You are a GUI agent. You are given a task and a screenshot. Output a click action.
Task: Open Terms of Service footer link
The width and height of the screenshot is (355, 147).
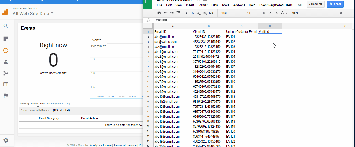click(x=125, y=145)
